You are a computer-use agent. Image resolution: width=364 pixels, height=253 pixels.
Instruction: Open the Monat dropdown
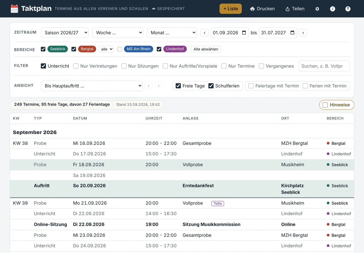click(x=172, y=33)
